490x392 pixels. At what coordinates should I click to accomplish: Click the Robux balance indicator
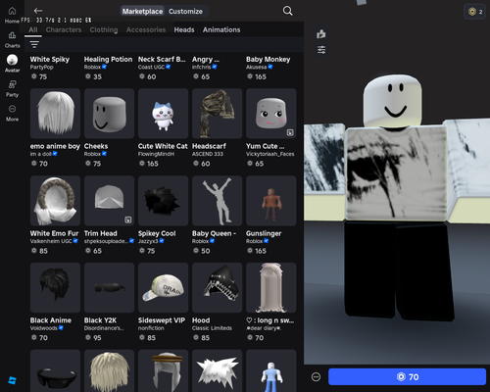(x=475, y=12)
